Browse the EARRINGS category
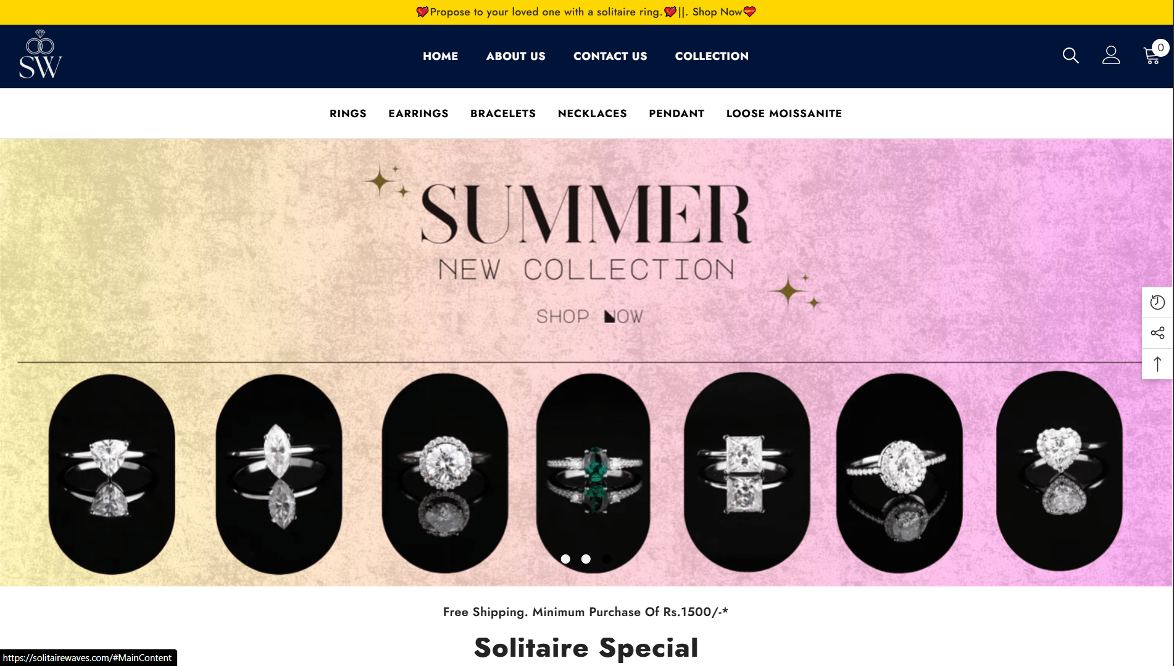 coord(418,113)
